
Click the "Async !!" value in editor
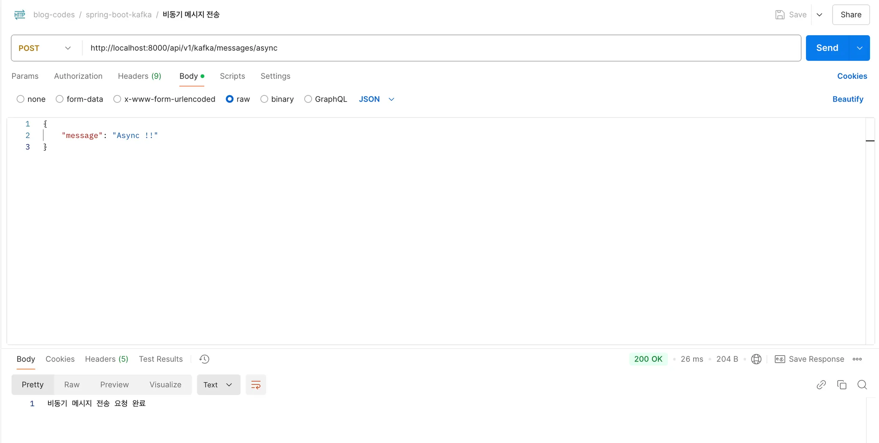pos(135,136)
